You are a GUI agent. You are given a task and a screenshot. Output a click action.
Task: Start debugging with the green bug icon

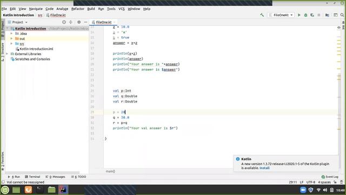coord(305,15)
